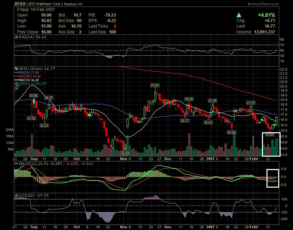Viewport: 293px width, 230px height.
Task: Click the Chg value +0.77
Action: tap(270, 21)
